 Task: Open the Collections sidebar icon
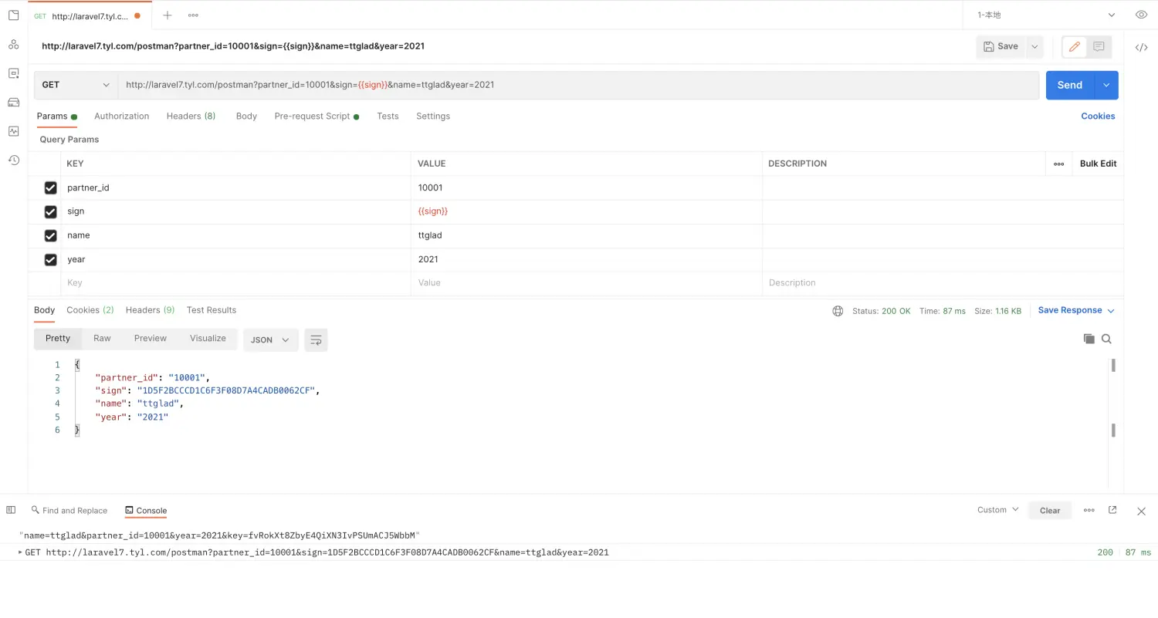13,15
